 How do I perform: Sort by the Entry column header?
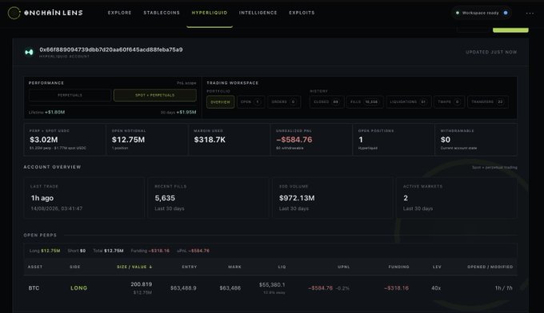tap(190, 267)
